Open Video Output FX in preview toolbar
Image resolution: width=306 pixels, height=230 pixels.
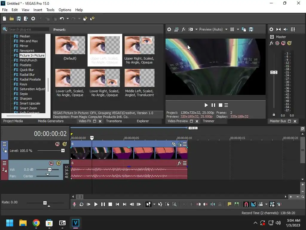coord(183,29)
